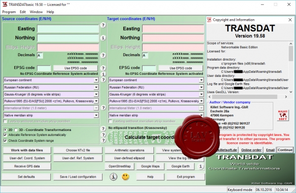
Task: Click the yellow smiley face icon
Action: [125, 177]
